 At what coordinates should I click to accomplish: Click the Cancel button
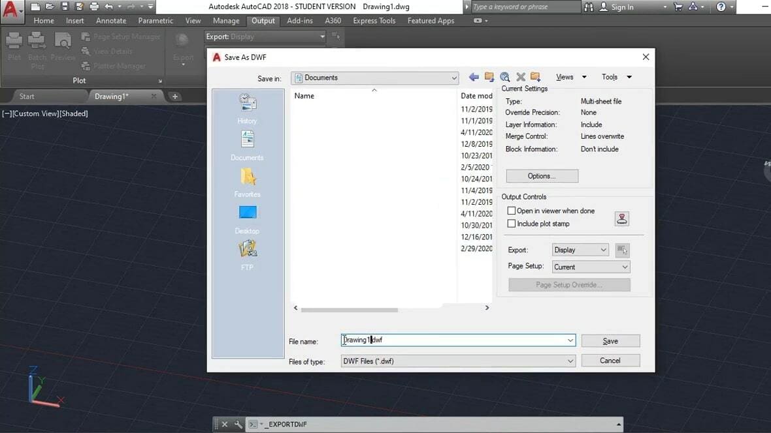610,361
